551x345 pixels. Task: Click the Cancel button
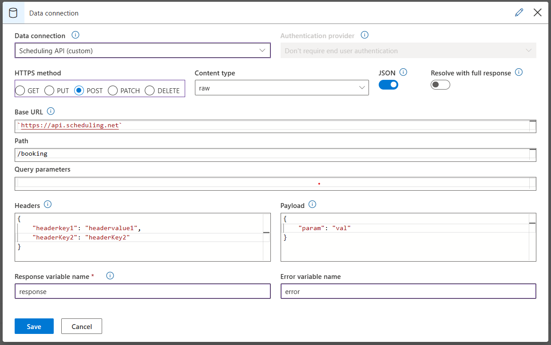81,326
